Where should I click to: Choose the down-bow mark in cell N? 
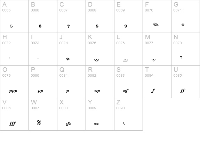click(x=181, y=58)
